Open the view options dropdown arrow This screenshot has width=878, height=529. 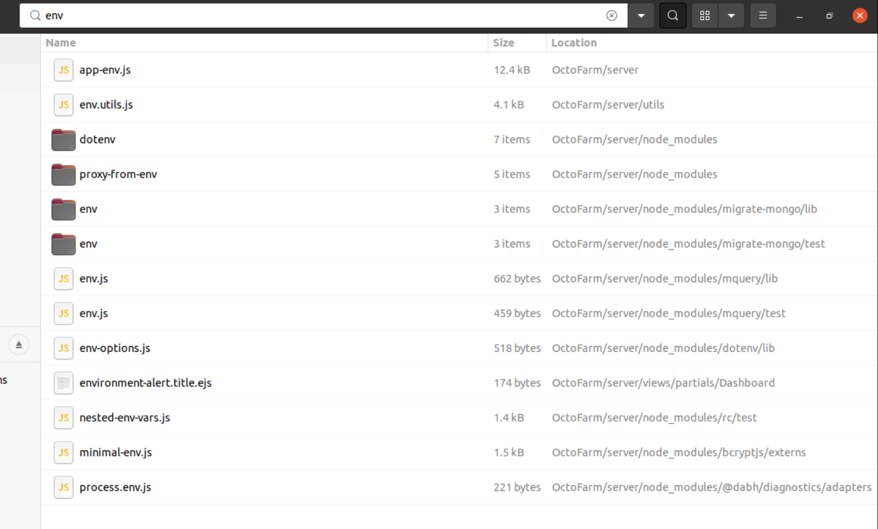coord(731,15)
